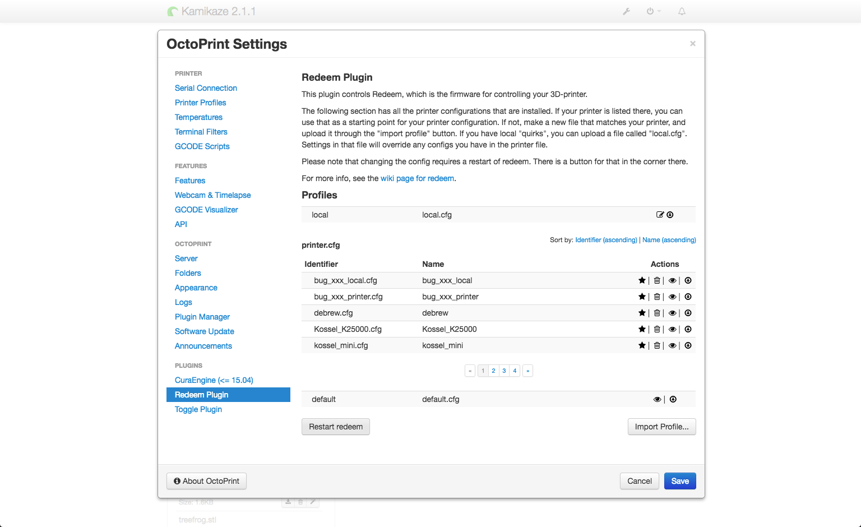Star the bug_xxx_printer.cfg profile
This screenshot has height=527, width=861.
(x=642, y=297)
